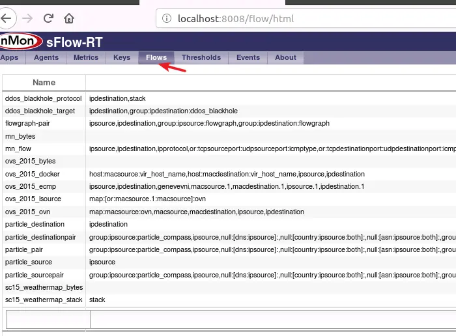Viewport: 456px width, 336px height.
Task: Click the ovs_2015_docker keys definition
Action: coord(227,174)
